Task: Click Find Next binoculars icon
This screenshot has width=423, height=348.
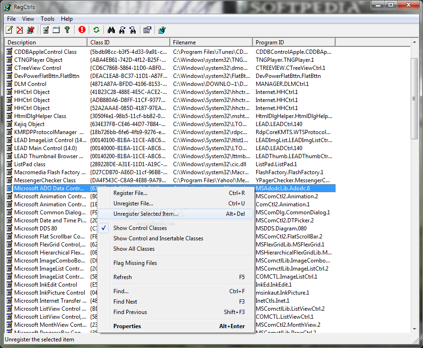Action: click(x=122, y=30)
